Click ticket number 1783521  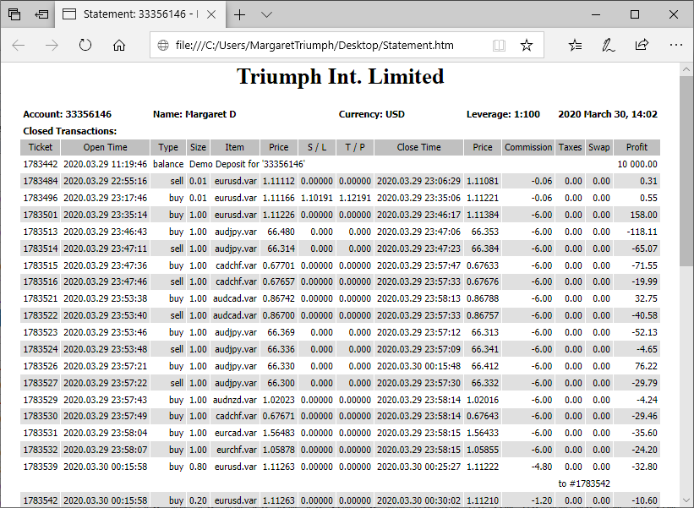(41, 298)
